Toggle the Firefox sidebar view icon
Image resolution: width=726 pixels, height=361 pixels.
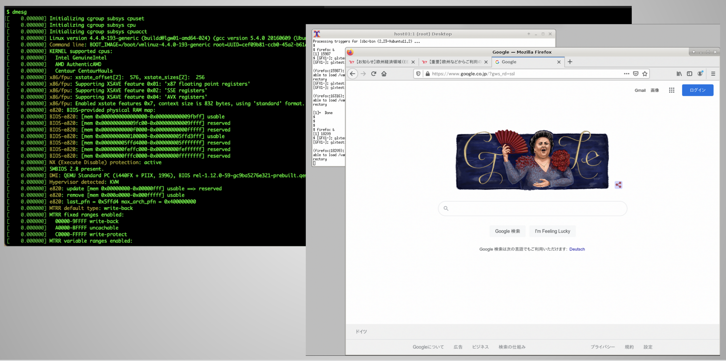(689, 74)
